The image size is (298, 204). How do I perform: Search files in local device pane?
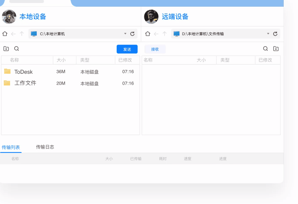[x=16, y=49]
